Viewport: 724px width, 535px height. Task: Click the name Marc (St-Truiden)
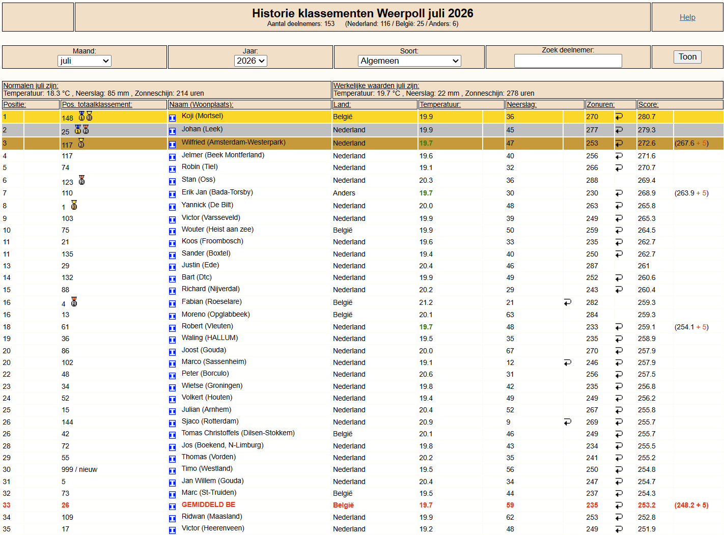tap(209, 492)
